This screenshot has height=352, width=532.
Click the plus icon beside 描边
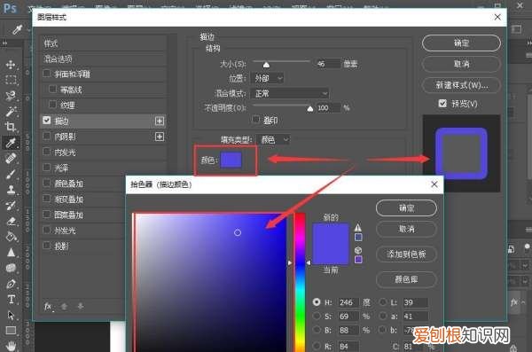tap(160, 121)
